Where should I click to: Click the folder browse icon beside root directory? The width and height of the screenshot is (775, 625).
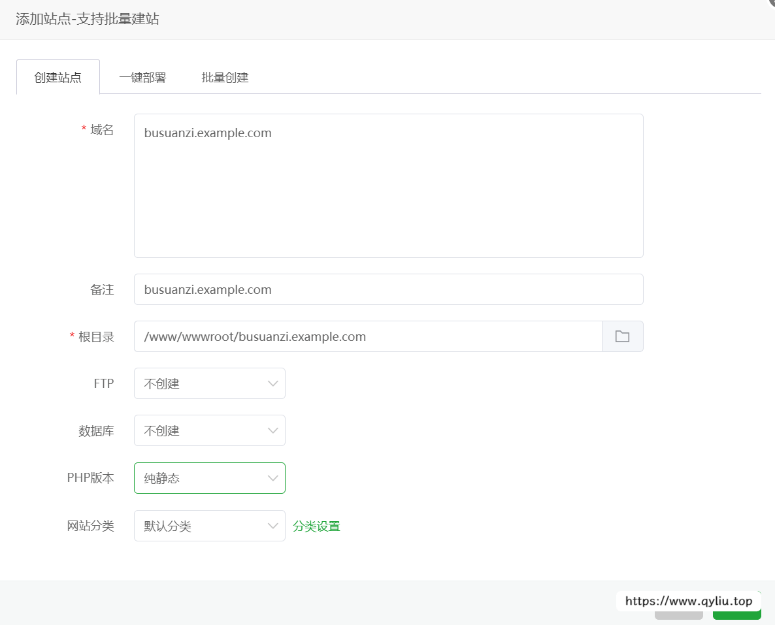tap(622, 336)
